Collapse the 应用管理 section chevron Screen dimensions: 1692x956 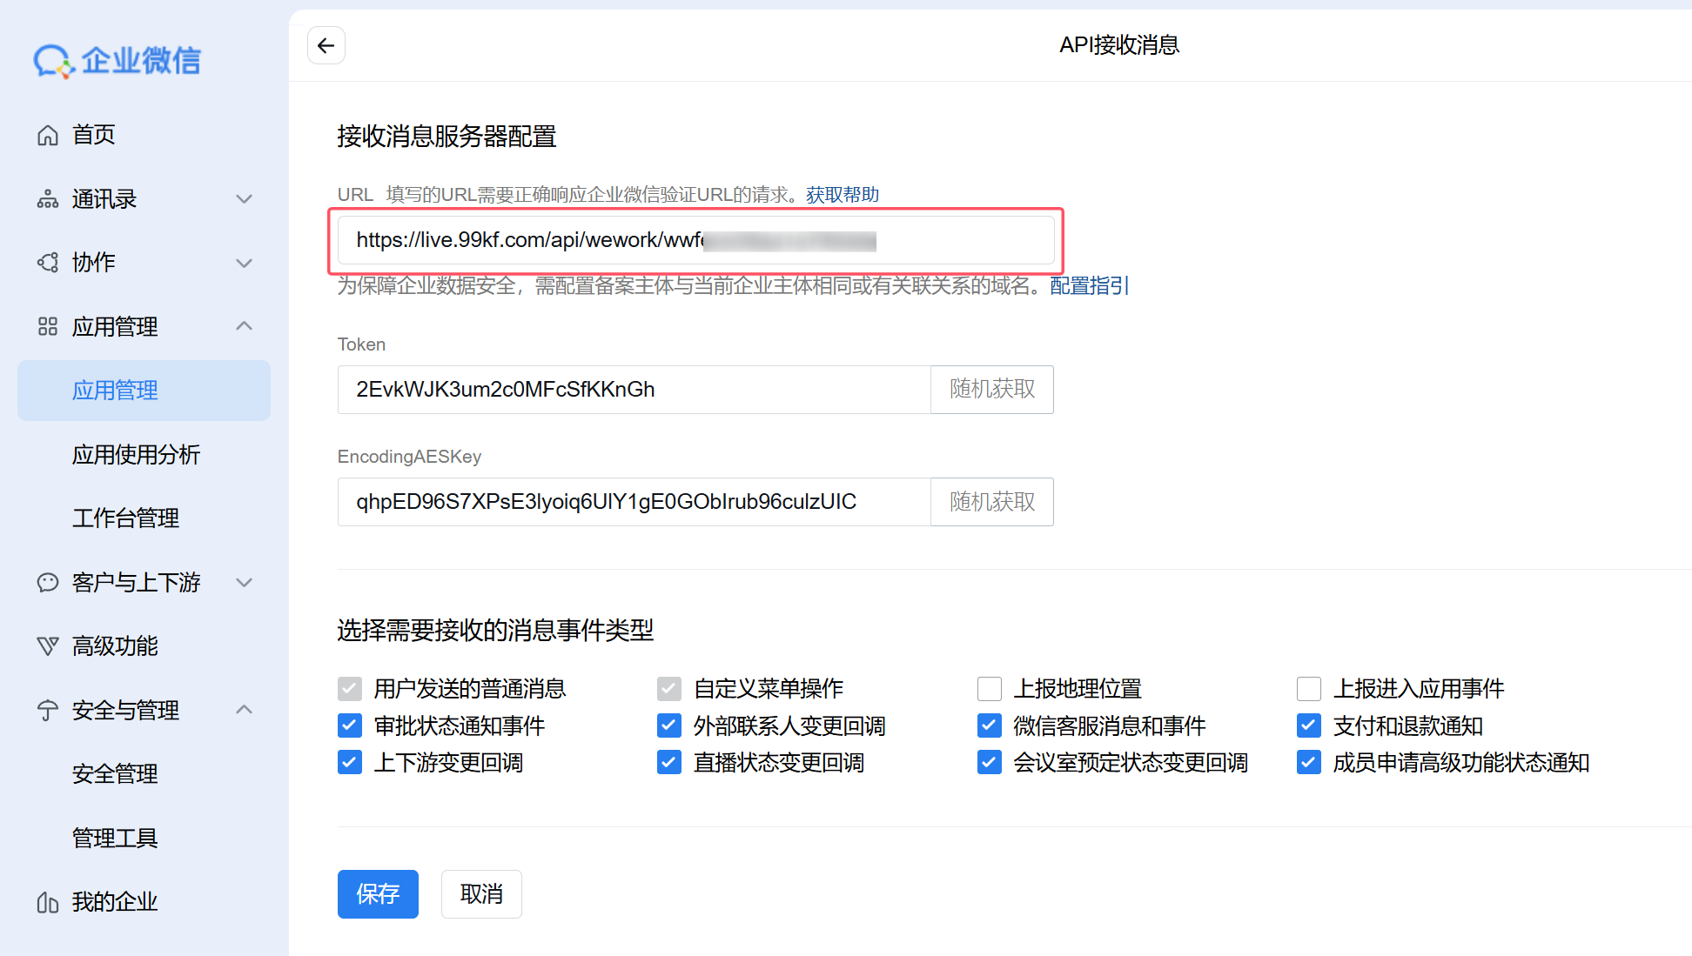pos(245,326)
